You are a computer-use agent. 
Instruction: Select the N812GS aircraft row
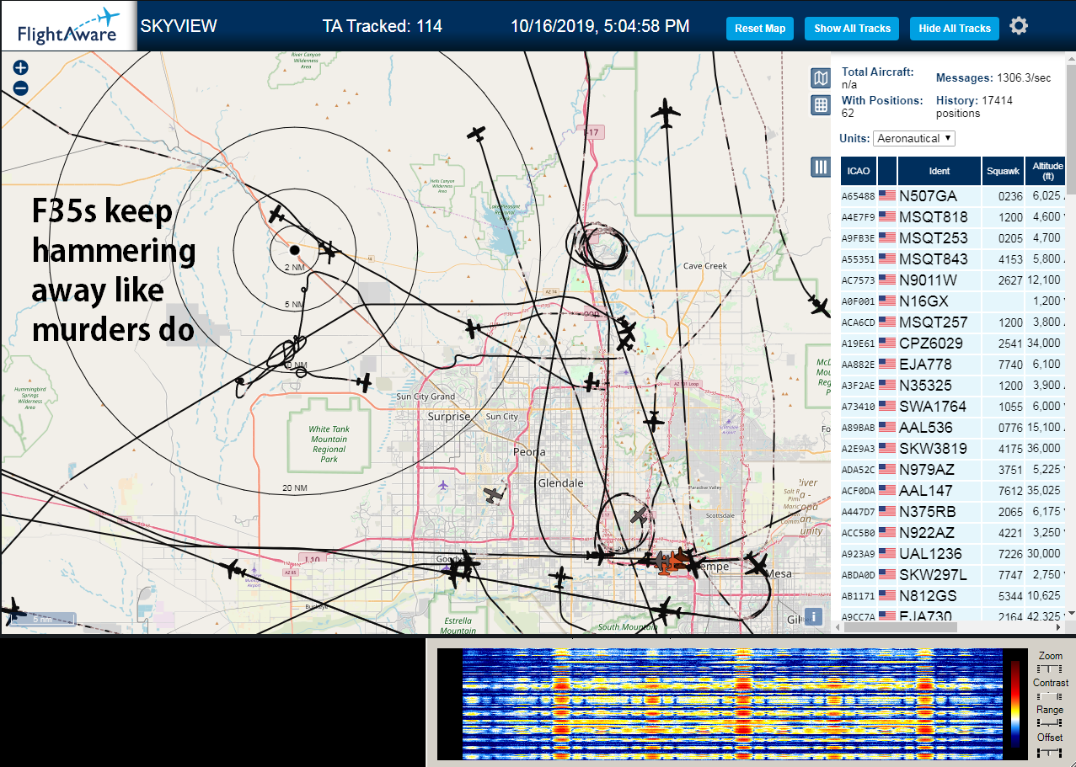953,595
